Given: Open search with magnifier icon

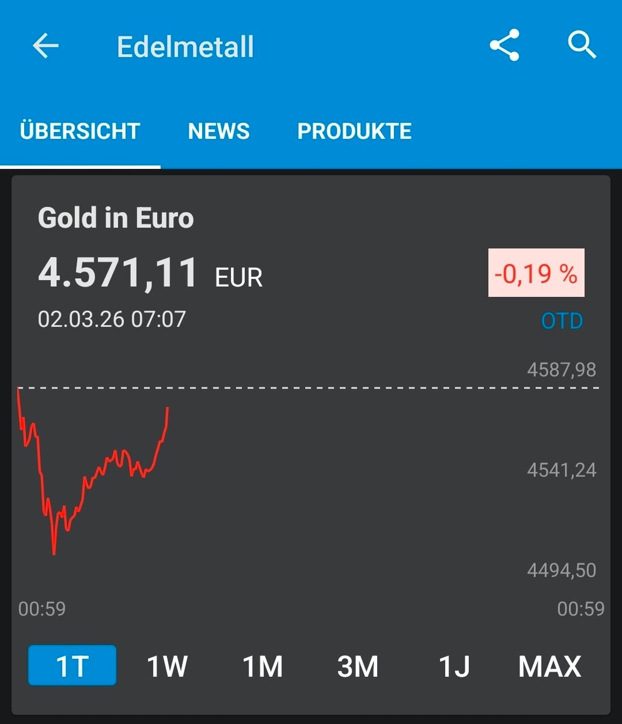Looking at the screenshot, I should pos(582,45).
